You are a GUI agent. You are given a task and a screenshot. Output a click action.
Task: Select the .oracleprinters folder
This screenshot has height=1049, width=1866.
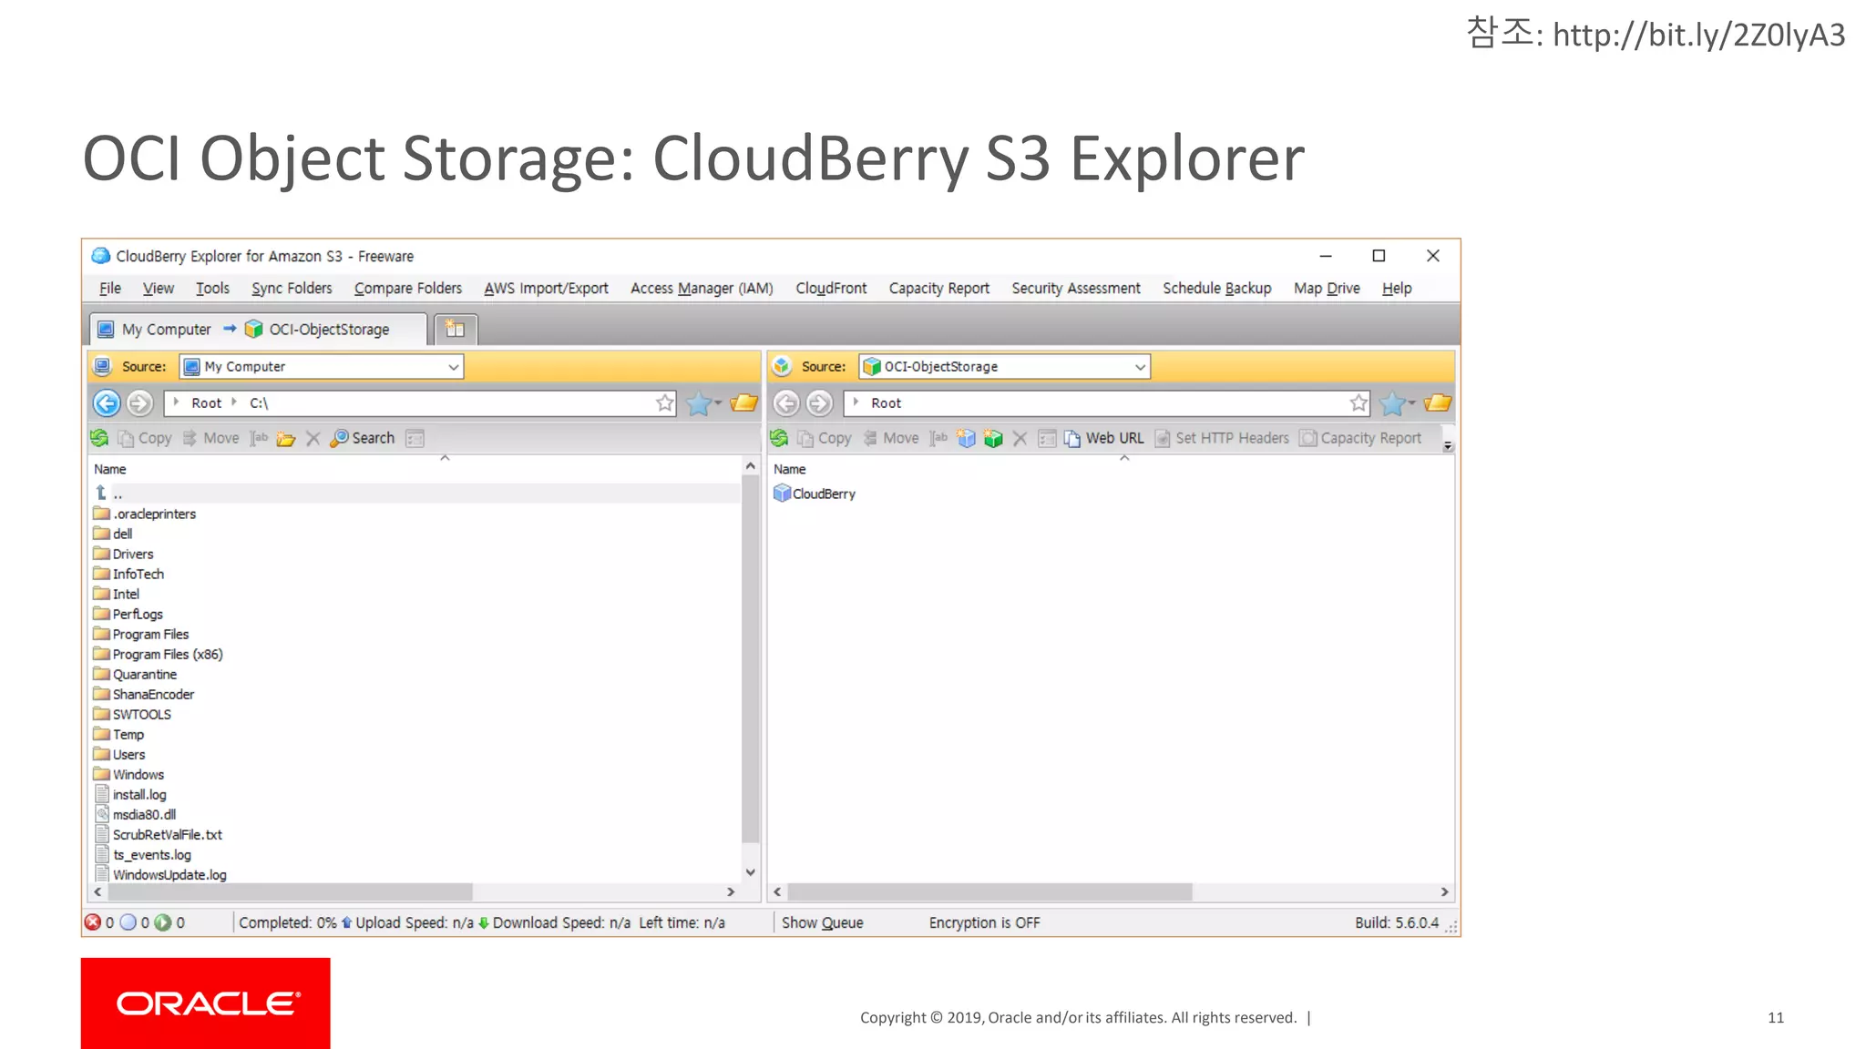click(x=145, y=514)
